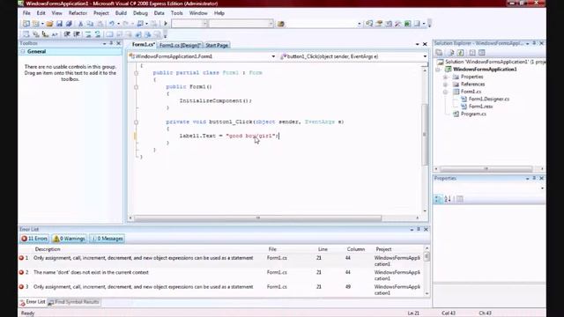Click the Alphabetical sort icon in Properties panel
564x317 pixels.
click(x=448, y=199)
